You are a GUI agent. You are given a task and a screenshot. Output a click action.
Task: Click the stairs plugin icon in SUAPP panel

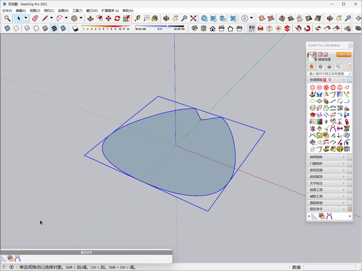point(333,101)
